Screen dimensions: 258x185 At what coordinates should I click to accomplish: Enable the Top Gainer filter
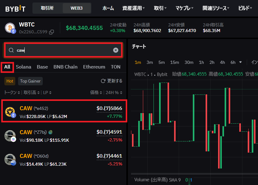30,81
